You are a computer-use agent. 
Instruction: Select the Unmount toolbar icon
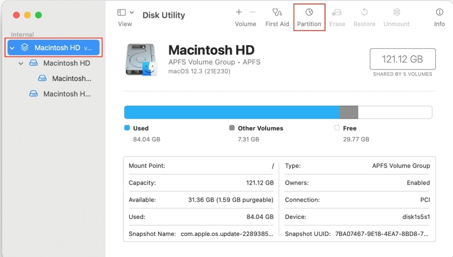[397, 12]
